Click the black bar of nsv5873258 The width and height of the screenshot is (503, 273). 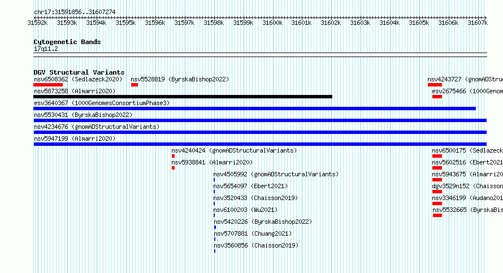[x=183, y=97]
